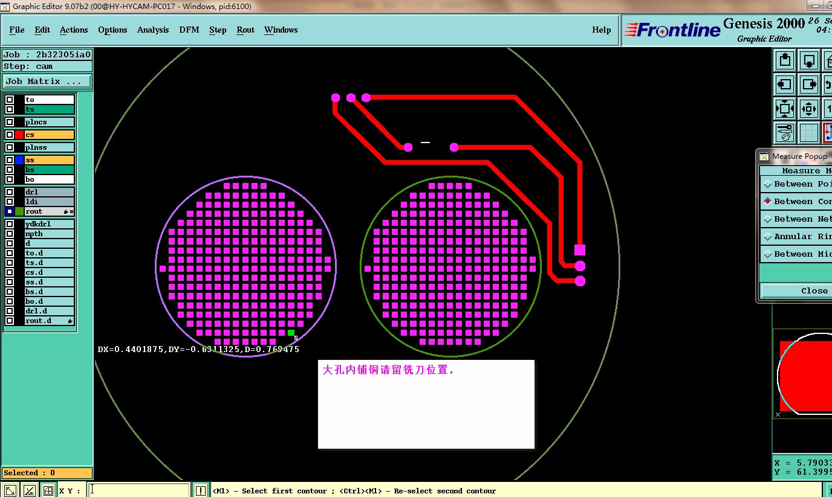Click the pan down view icon

click(809, 60)
